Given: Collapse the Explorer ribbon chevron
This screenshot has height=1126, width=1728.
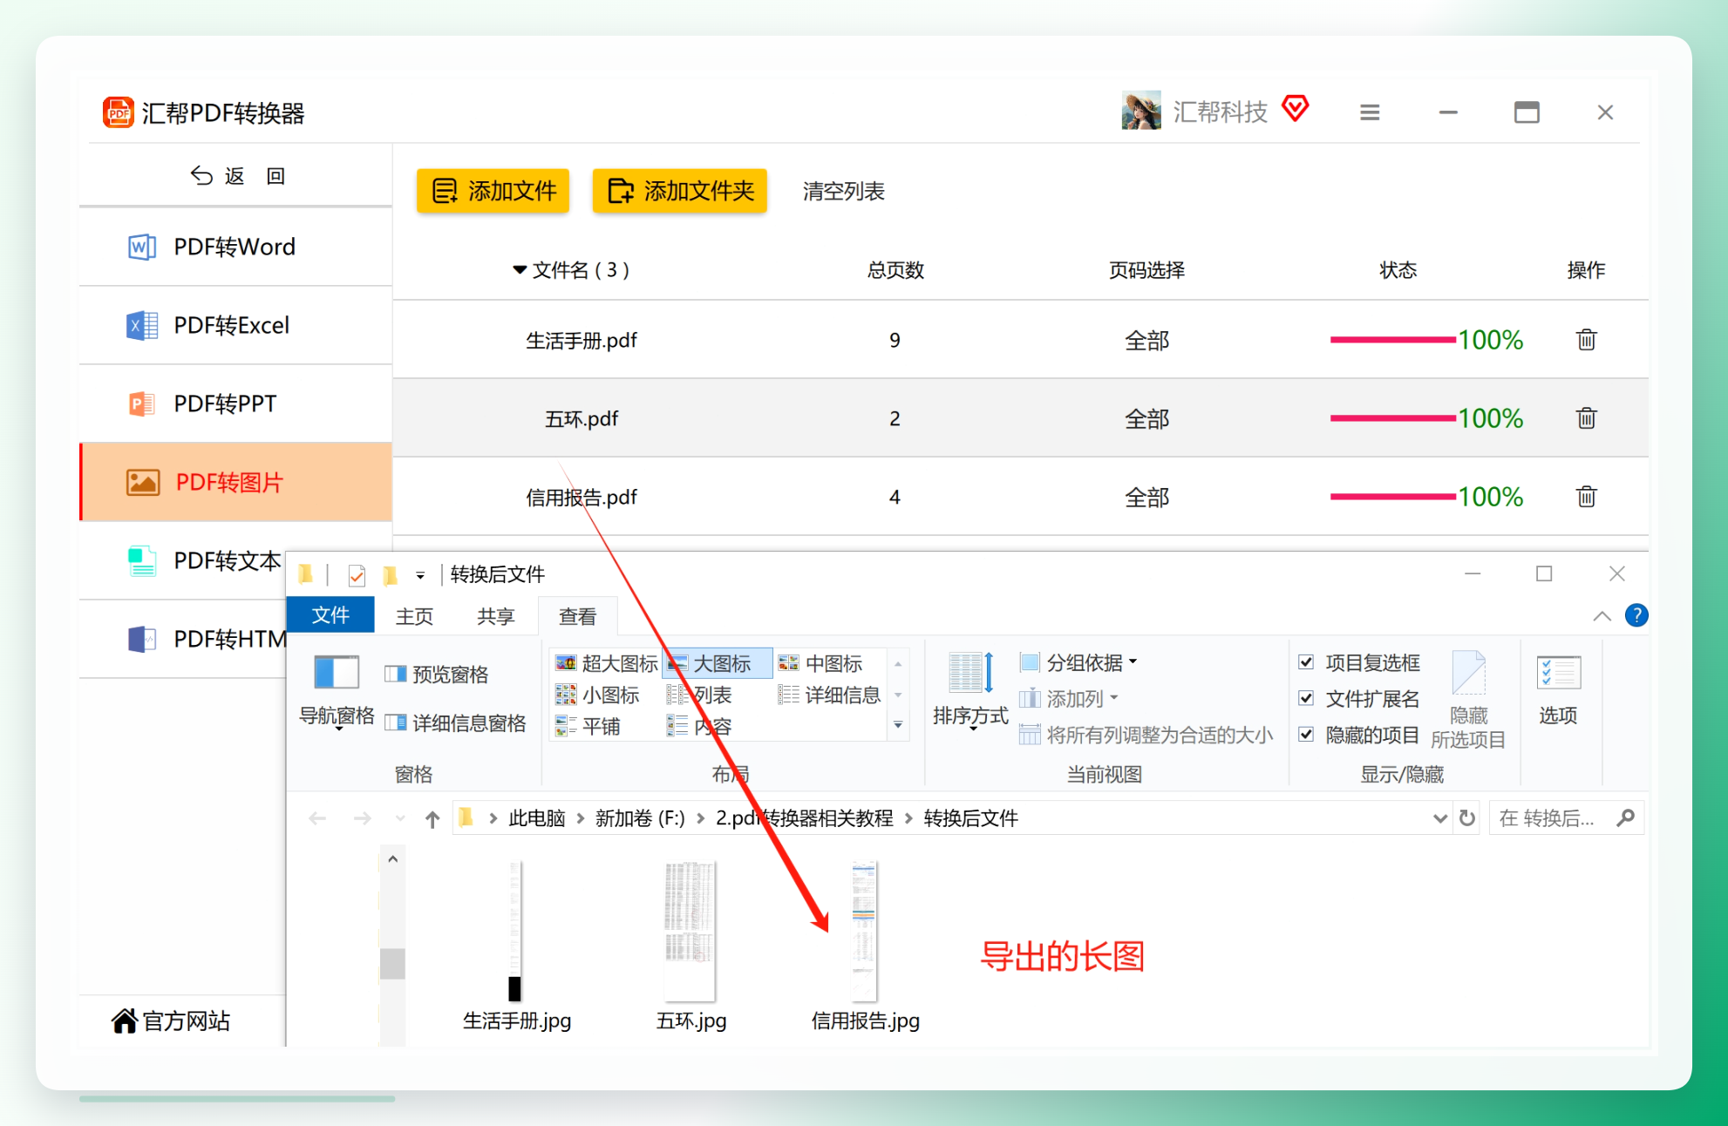Looking at the screenshot, I should point(1602,616).
